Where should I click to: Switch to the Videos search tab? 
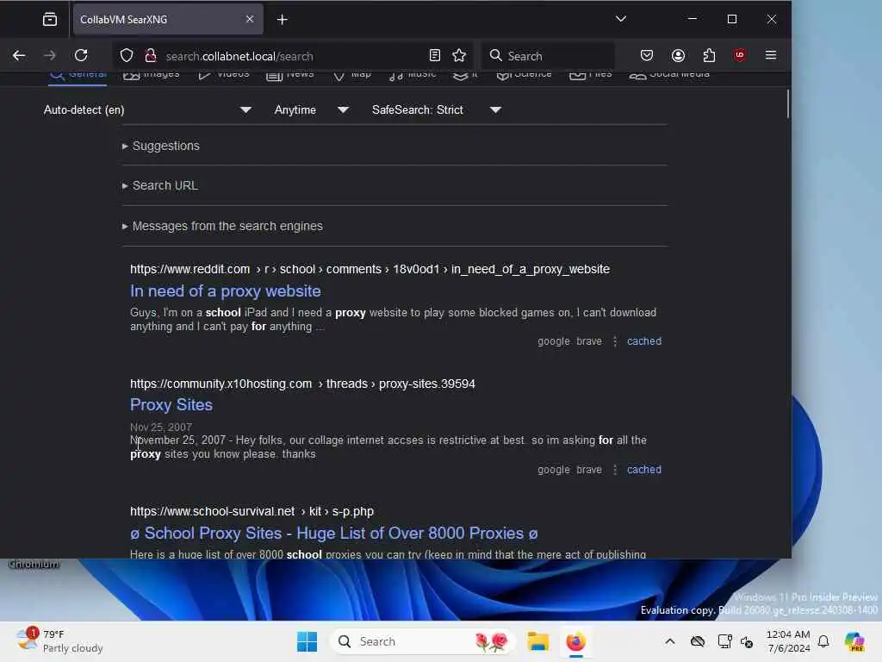(223, 75)
